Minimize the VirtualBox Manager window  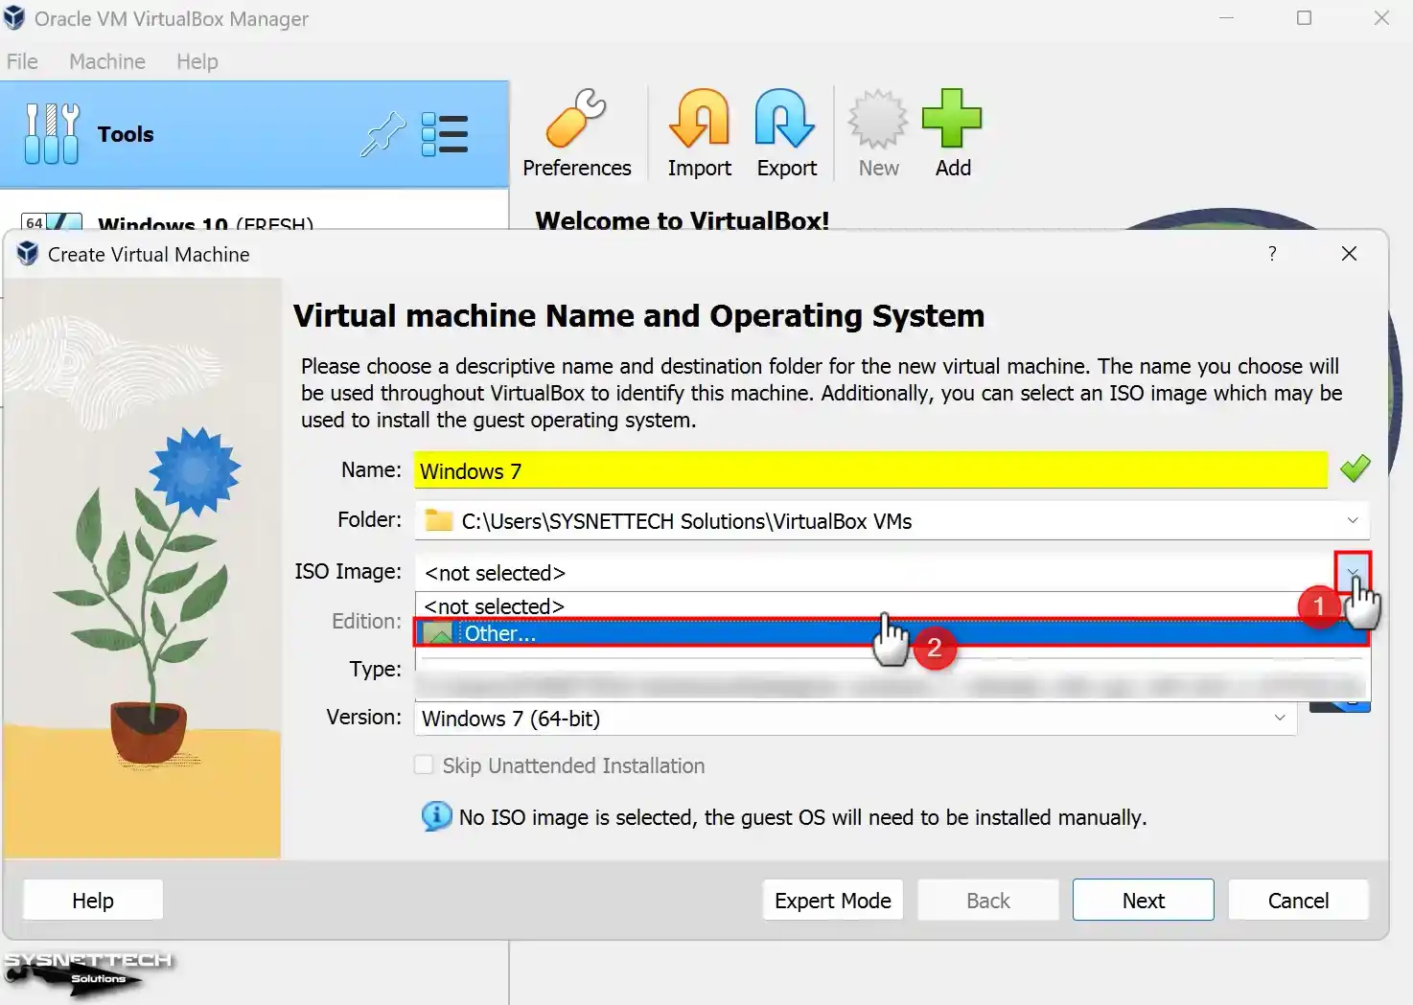(x=1226, y=18)
